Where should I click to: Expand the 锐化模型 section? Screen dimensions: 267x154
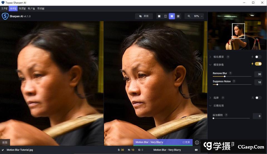pos(210,57)
